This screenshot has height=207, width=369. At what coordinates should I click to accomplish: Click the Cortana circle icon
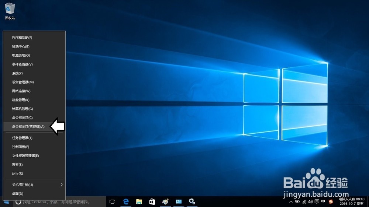point(18,202)
